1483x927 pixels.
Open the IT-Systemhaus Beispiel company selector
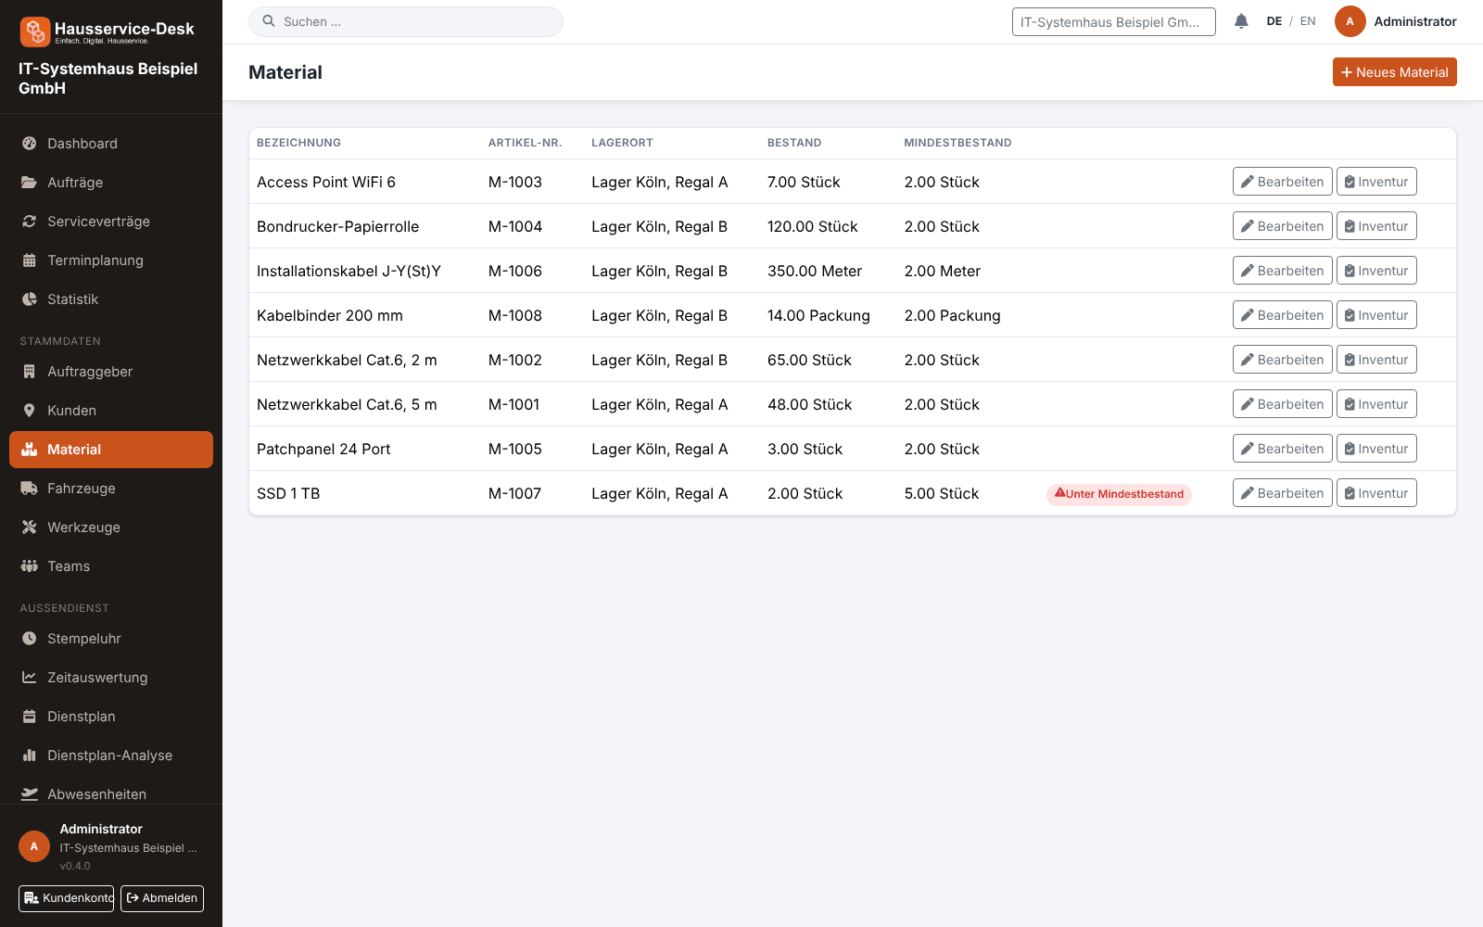point(1113,21)
